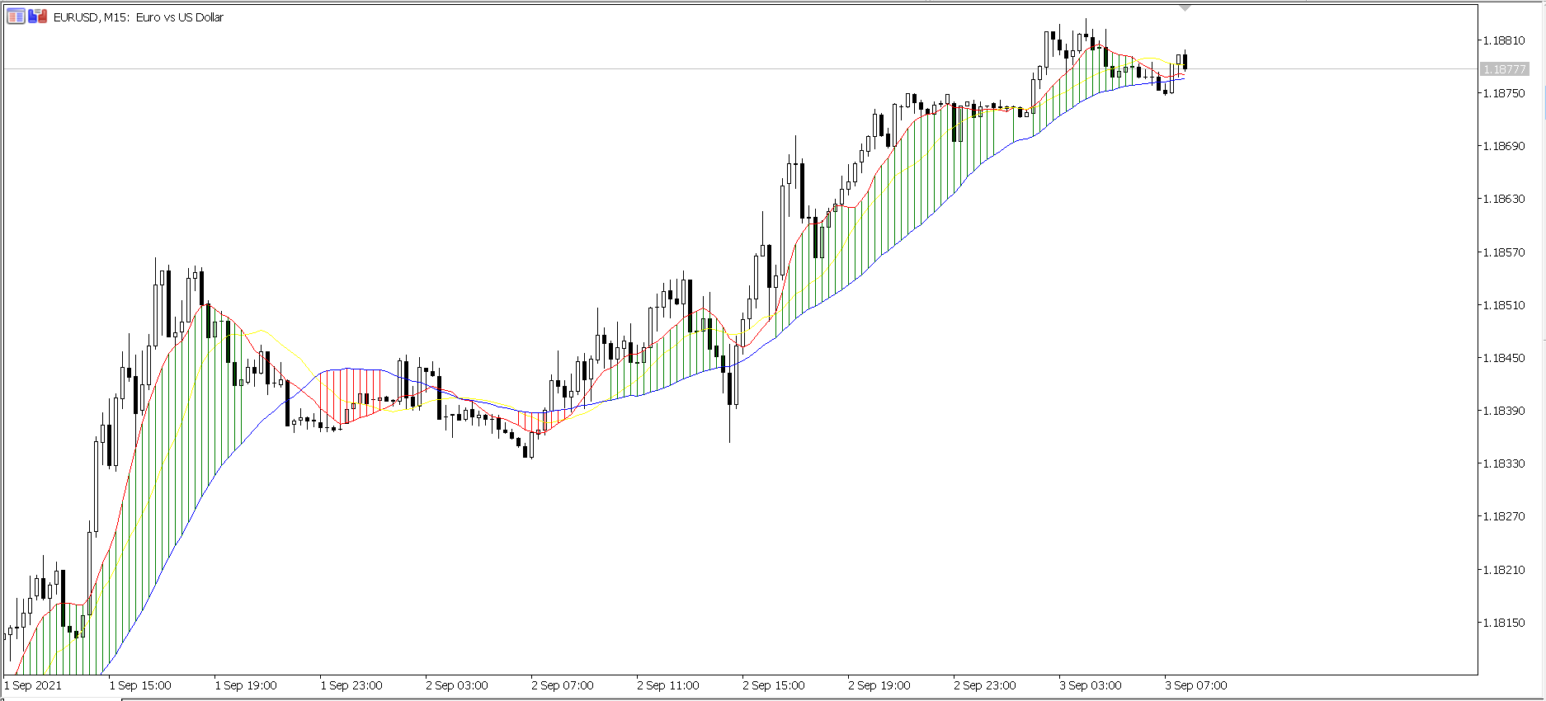Click the 1.18270 price scale label
Screen dimensions: 1546x701
[1504, 516]
